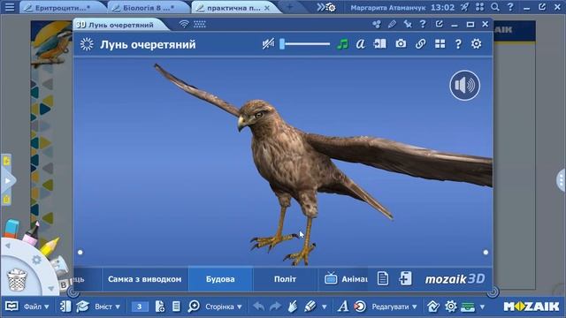The image size is (566, 318).
Task: Add a new tab with plus button
Action: [290, 7]
